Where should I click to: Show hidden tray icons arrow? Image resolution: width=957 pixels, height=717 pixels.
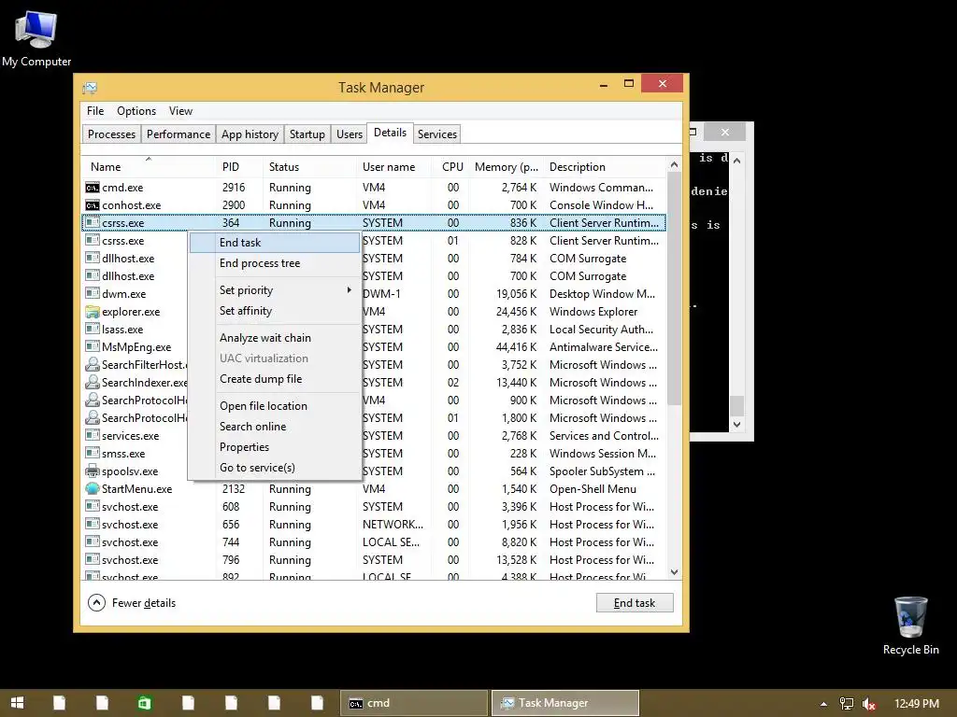pyautogui.click(x=823, y=704)
